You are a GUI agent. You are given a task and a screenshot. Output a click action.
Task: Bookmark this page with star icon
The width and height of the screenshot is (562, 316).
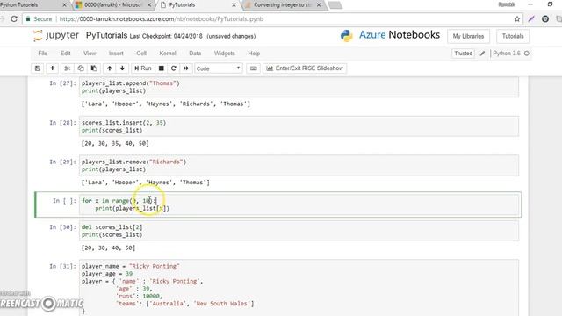[x=517, y=19]
